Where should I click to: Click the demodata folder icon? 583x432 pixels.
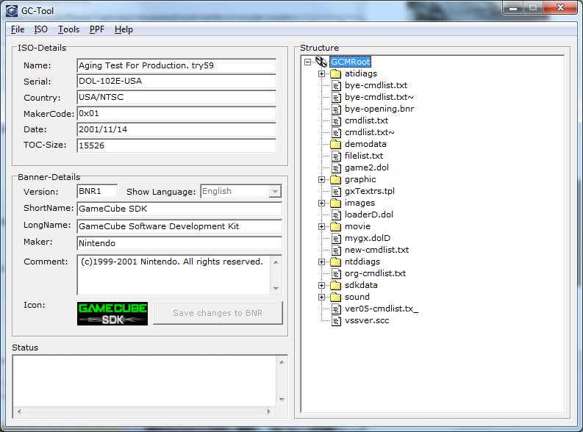[x=336, y=144]
